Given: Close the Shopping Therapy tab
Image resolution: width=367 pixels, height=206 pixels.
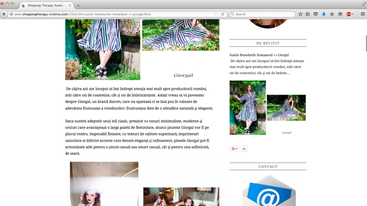Looking at the screenshot, I should pos(69,5).
